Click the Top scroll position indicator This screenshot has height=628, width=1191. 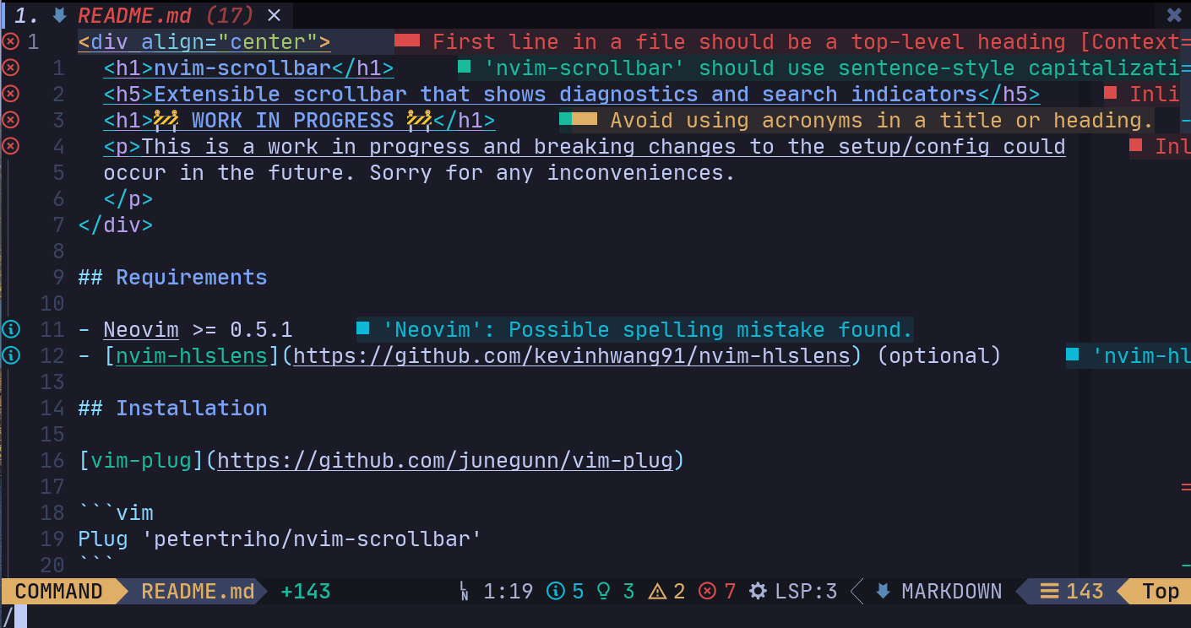[x=1161, y=591]
